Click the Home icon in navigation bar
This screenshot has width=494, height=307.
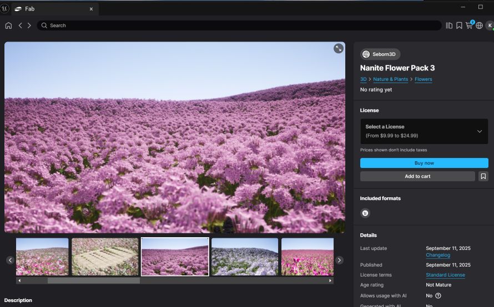click(8, 25)
